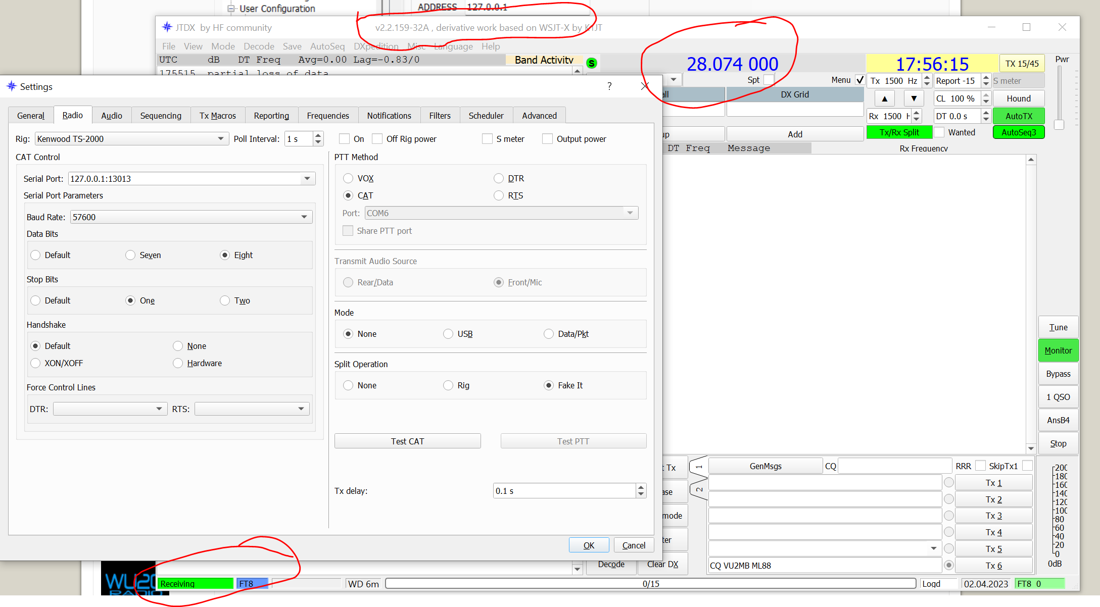Toggle Output power checkbox
The image size is (1100, 607).
(x=547, y=139)
